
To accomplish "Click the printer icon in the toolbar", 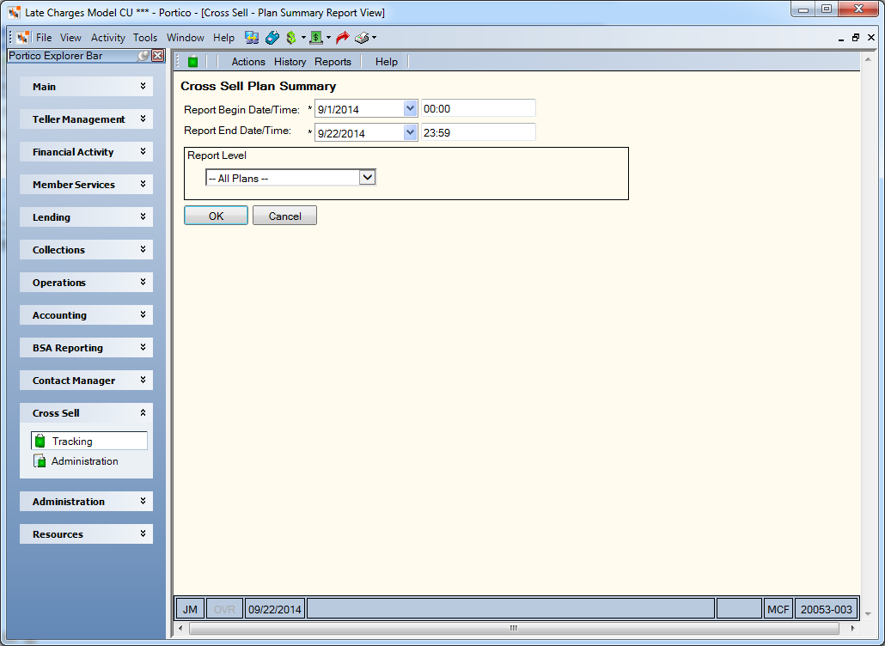I will [x=362, y=38].
